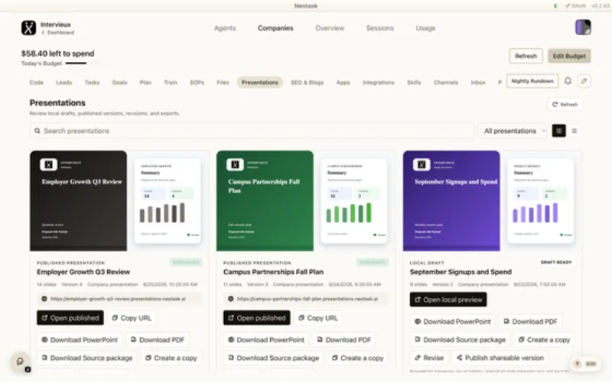Open September Signups and Spend cover thumbnail
Screen dimensions: 612x382
[x=451, y=201]
